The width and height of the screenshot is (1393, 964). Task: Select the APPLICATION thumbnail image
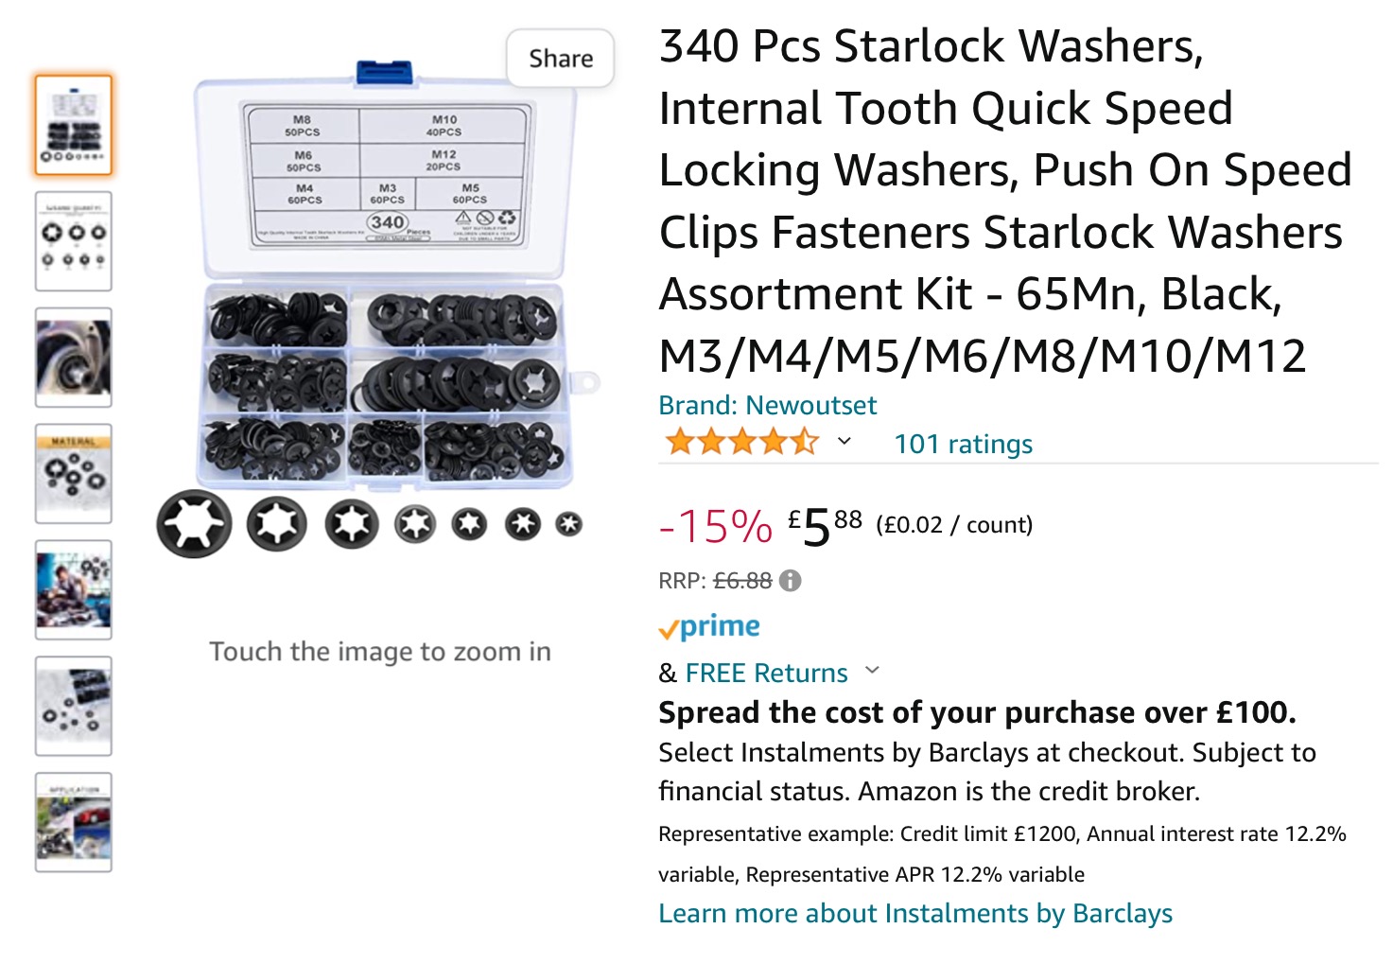point(74,822)
